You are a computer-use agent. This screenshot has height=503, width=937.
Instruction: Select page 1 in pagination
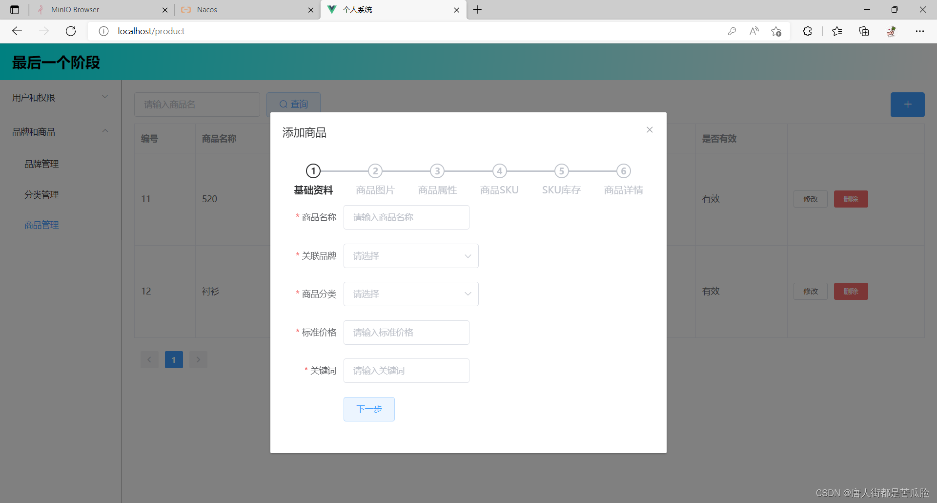[x=174, y=360]
